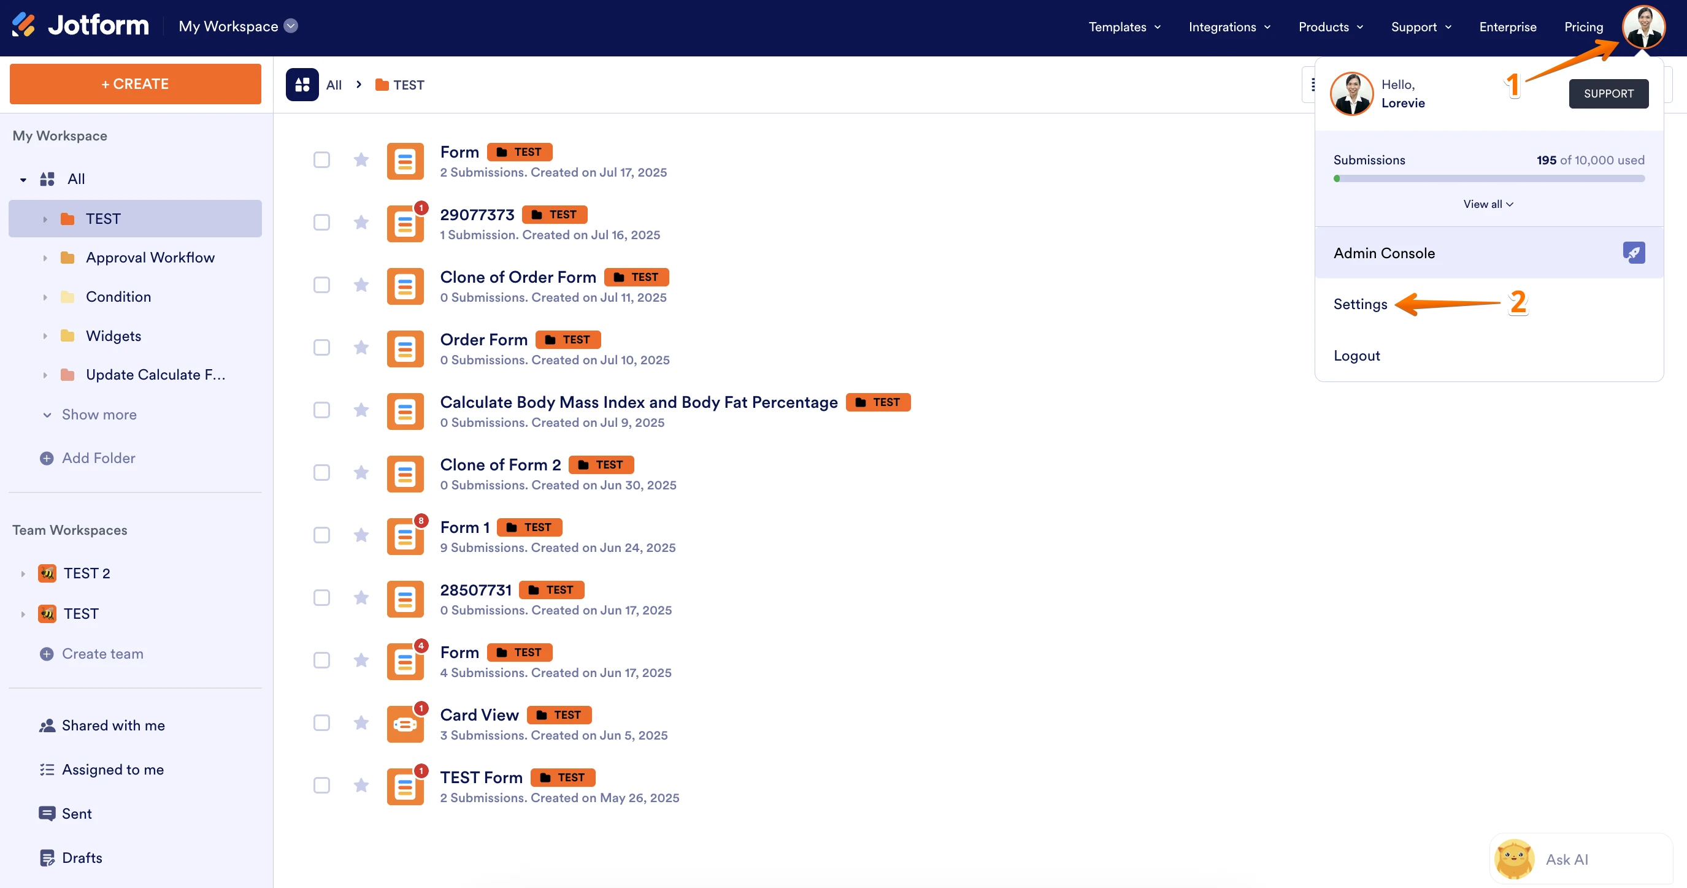The width and height of the screenshot is (1687, 888).
Task: Select checkbox for 29077373 form
Action: 321,223
